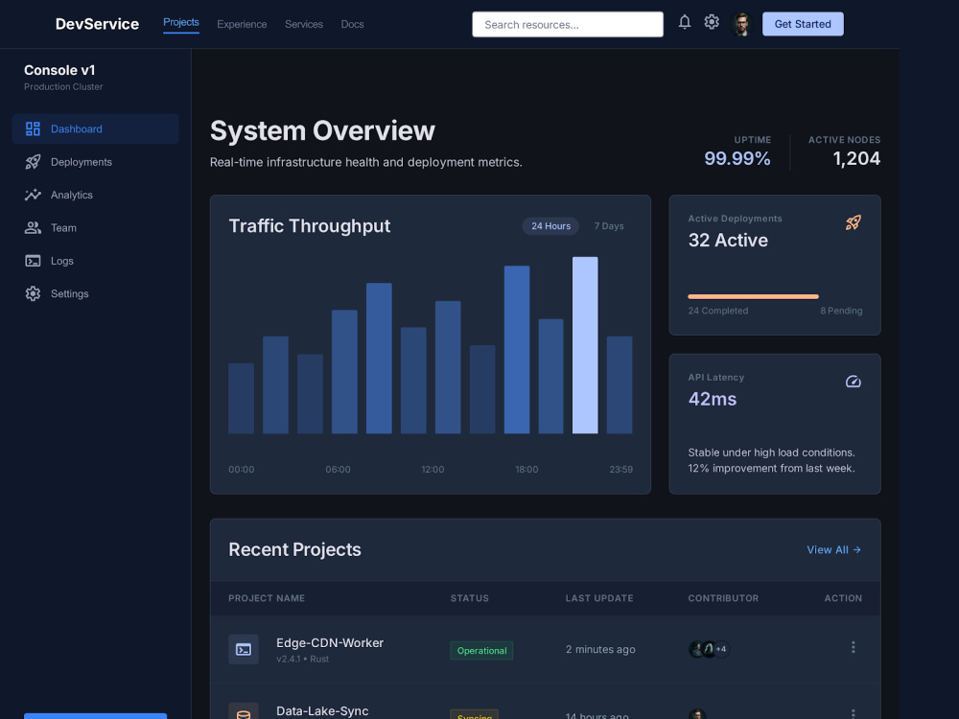
Task: Click the speedometer icon on API Latency card
Action: 854,382
